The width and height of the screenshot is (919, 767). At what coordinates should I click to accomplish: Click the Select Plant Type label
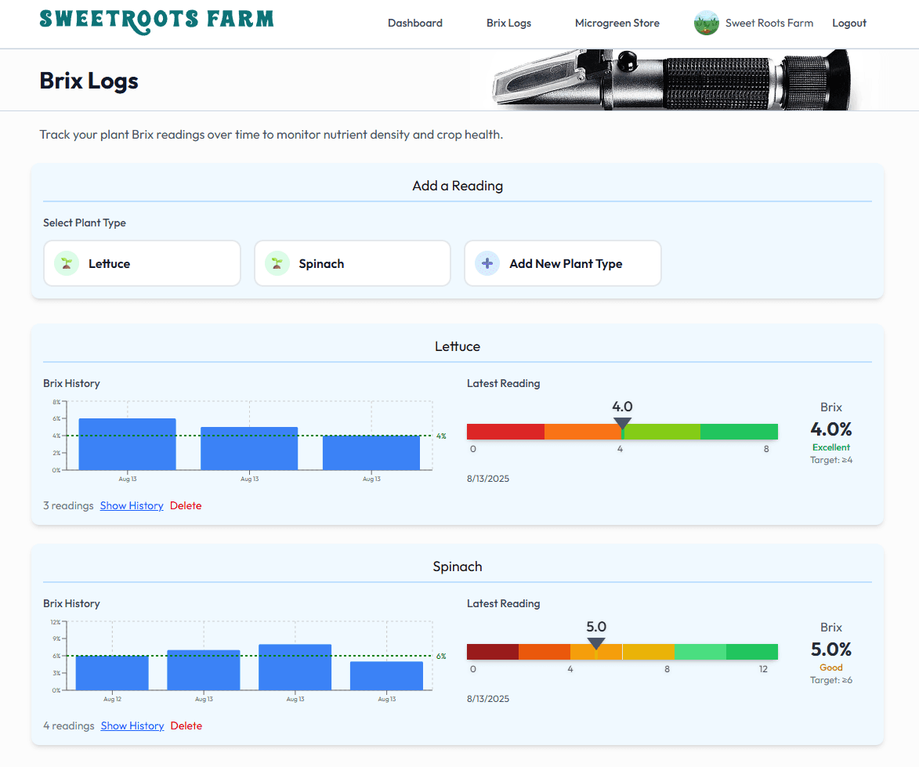pyautogui.click(x=85, y=223)
